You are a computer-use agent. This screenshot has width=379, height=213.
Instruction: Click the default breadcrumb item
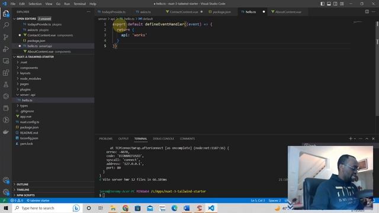pos(146,18)
